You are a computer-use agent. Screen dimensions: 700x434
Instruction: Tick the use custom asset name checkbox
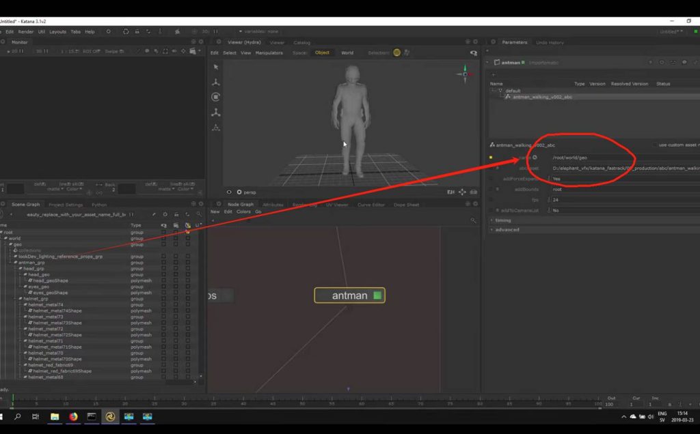click(654, 145)
